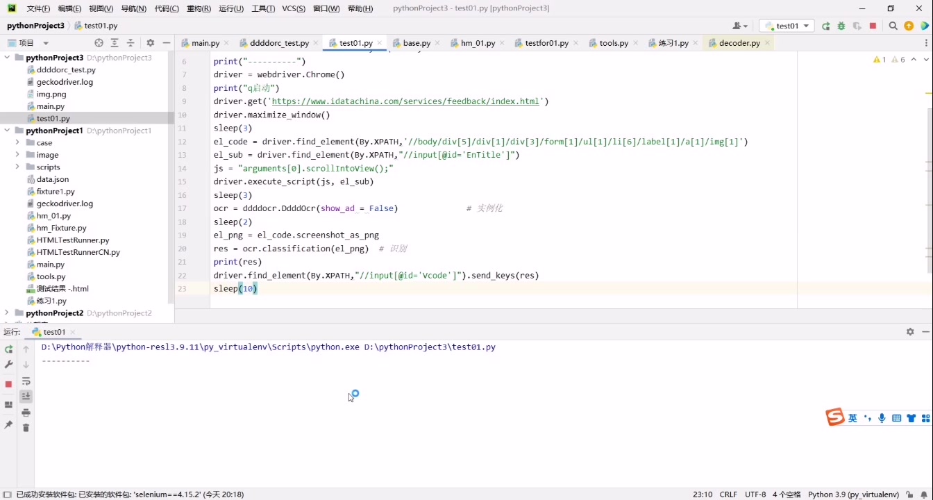Open Run tool window gear settings
Image resolution: width=933 pixels, height=500 pixels.
[x=910, y=332]
